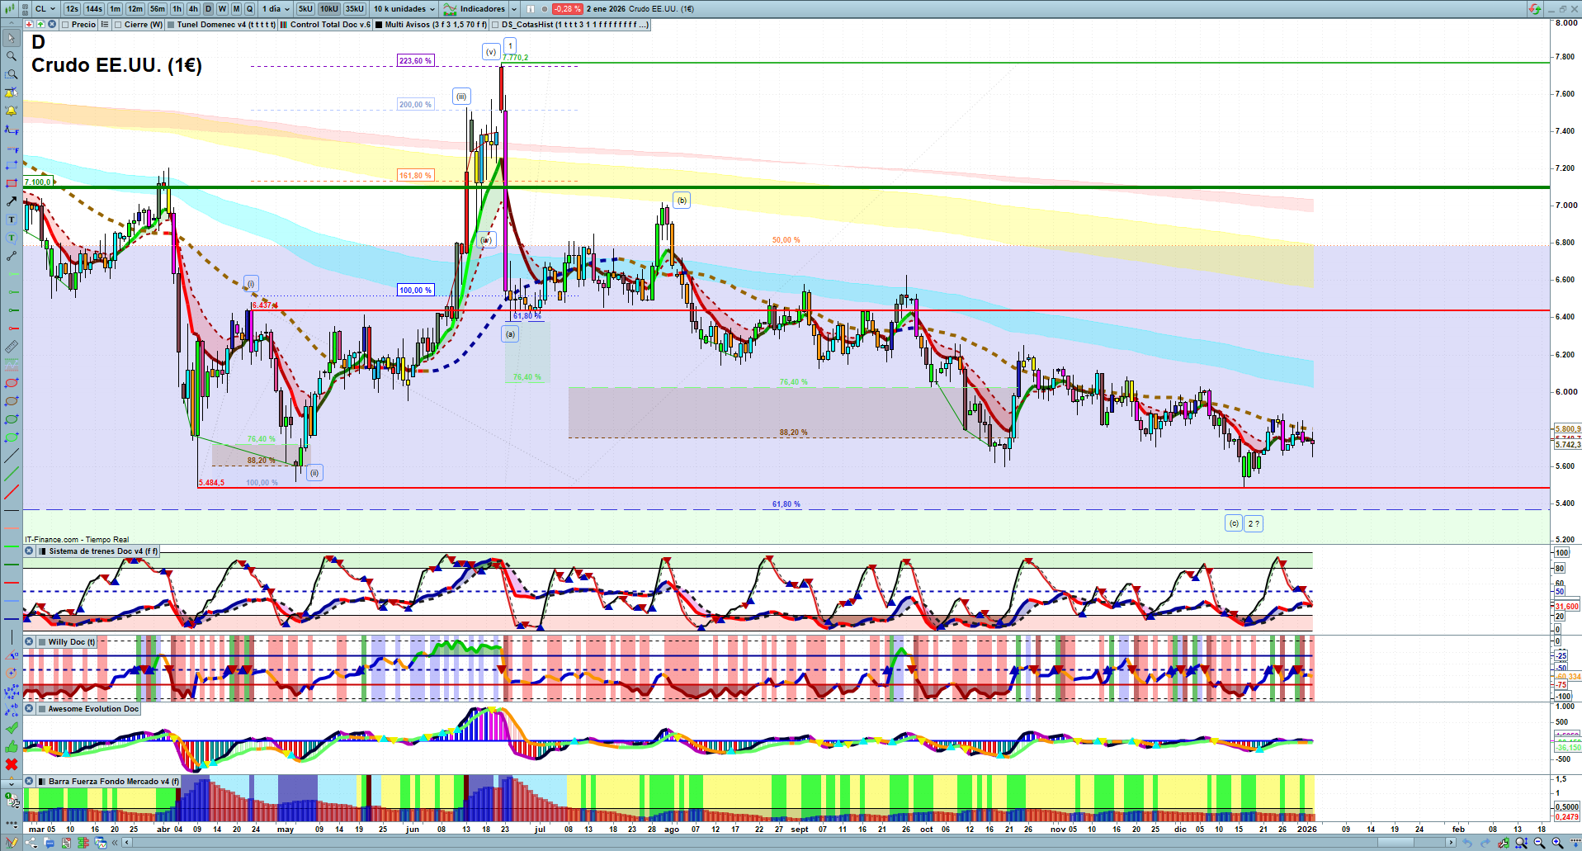Open Willy Doc panel settings circle

point(29,642)
